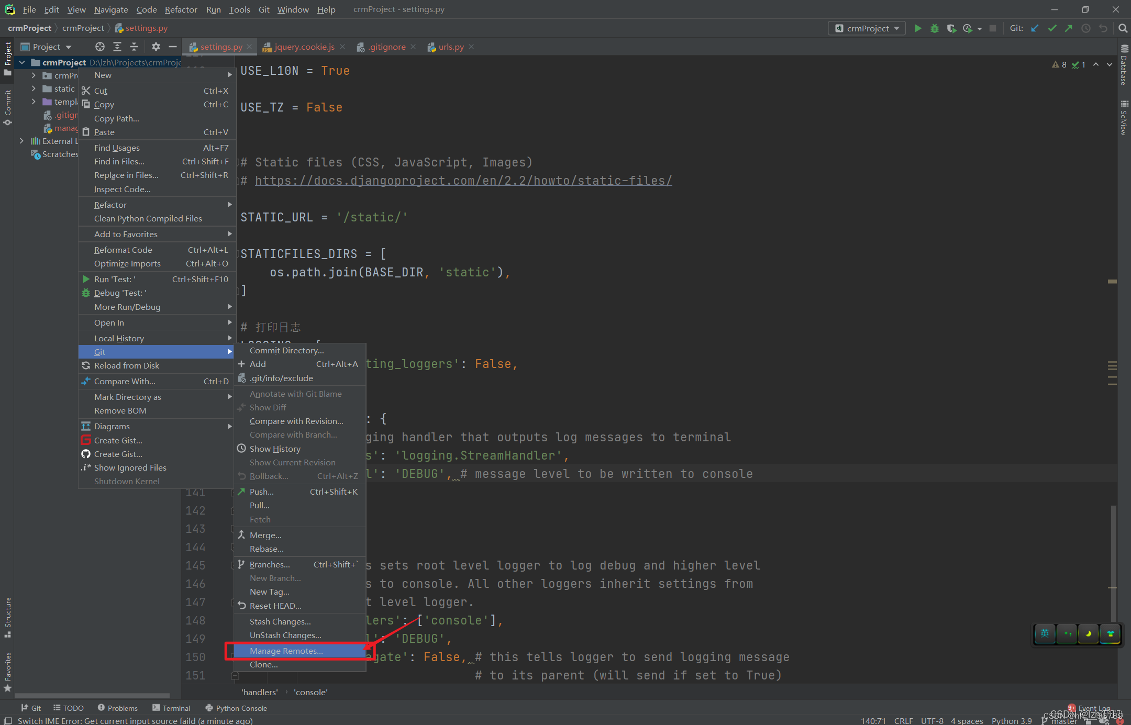Click the locate file target icon in Project panel
The image size is (1131, 725).
99,47
